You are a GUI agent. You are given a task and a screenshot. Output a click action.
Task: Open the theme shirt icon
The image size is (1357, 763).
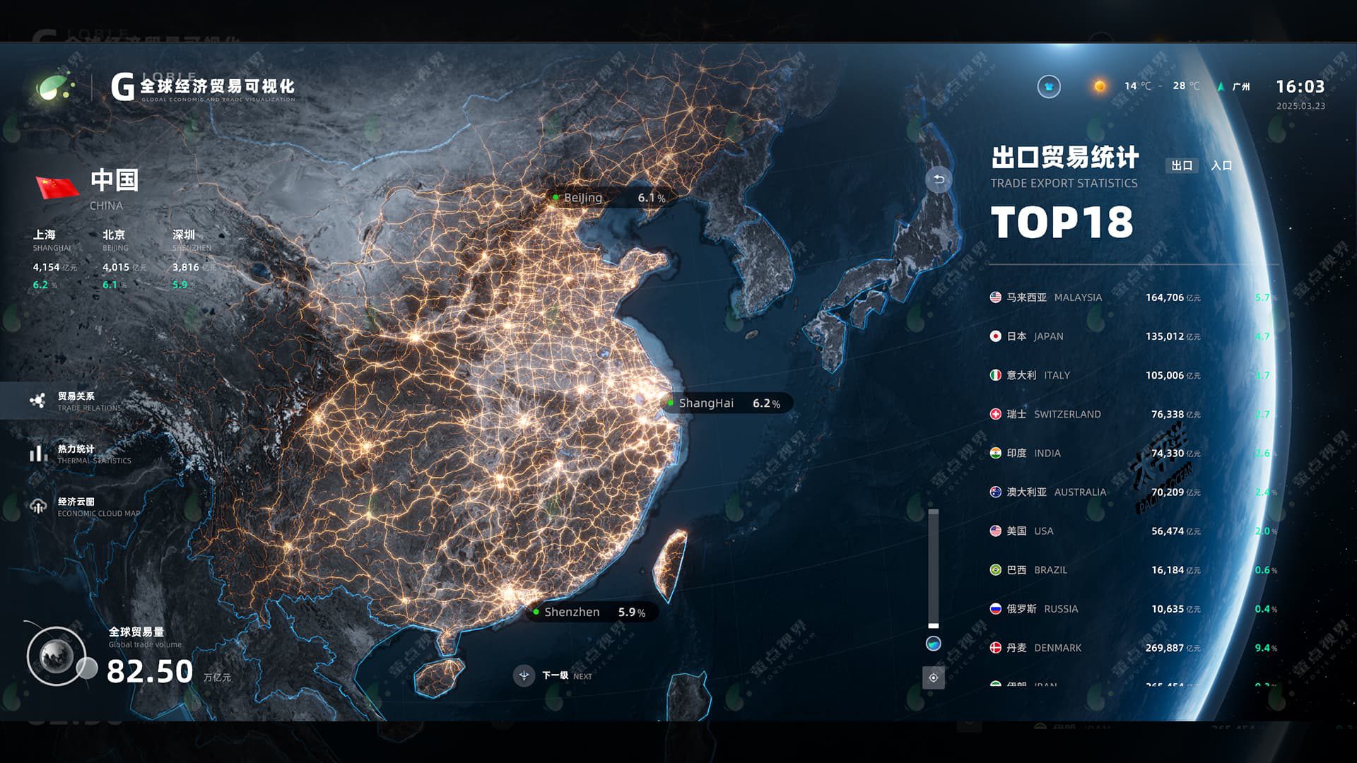1049,87
